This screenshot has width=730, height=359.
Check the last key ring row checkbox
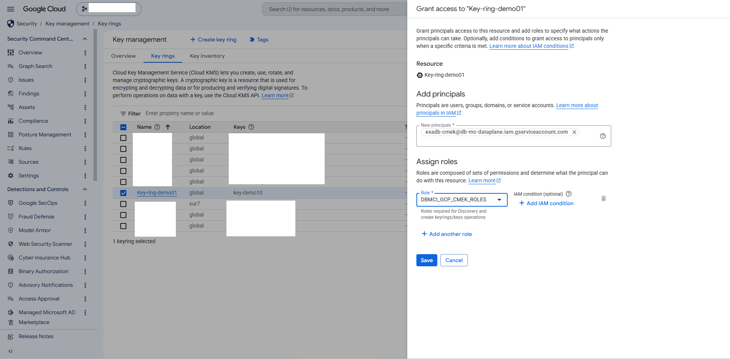tap(123, 226)
